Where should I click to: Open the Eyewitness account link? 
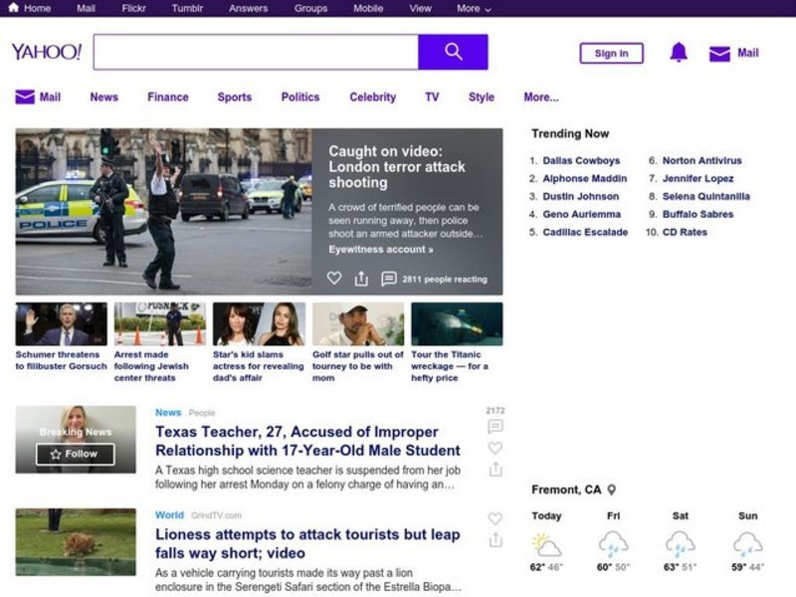tap(380, 249)
